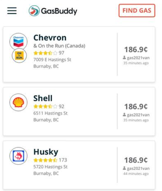
Task: Open the hamburger menu
Action: click(x=12, y=11)
